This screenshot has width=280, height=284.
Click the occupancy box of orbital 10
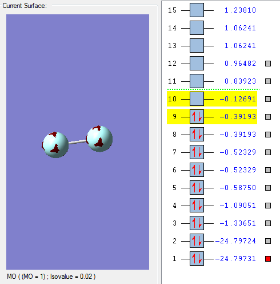(197, 99)
